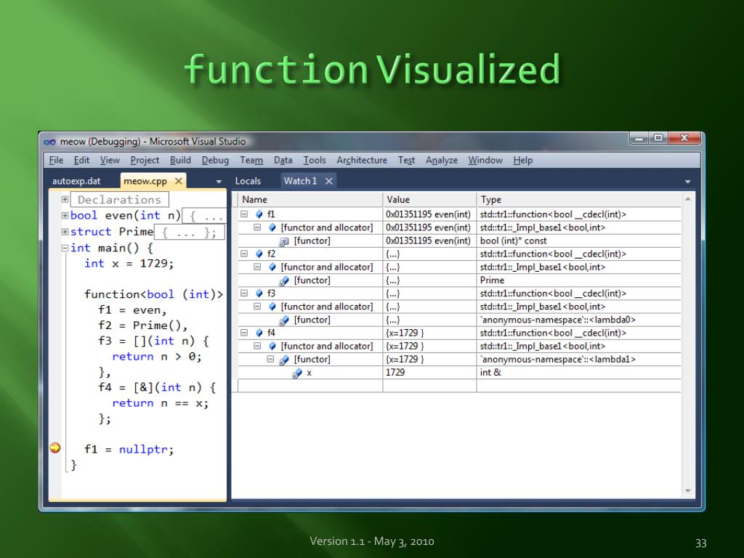The image size is (744, 558).
Task: Open the Edit menu
Action: coord(81,161)
